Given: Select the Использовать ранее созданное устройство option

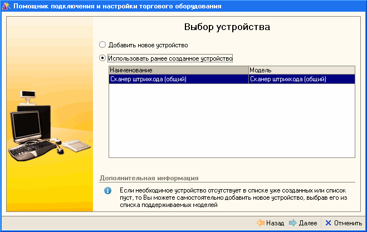Looking at the screenshot, I should pyautogui.click(x=102, y=57).
